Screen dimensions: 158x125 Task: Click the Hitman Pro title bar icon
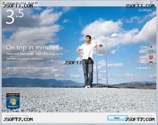pos(4,3)
